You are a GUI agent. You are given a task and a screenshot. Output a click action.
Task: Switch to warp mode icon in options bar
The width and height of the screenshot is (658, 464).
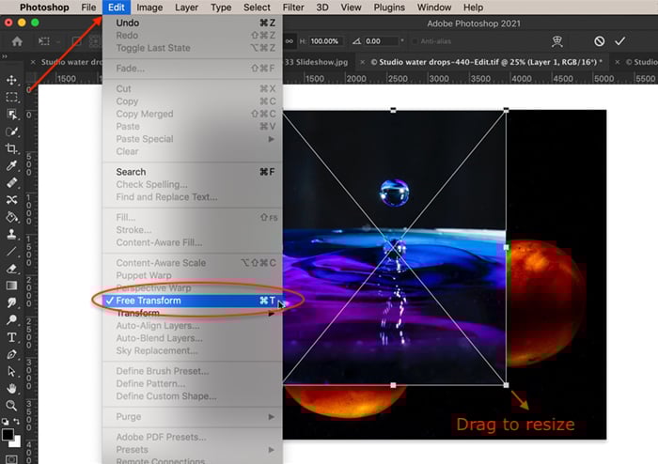pos(557,41)
